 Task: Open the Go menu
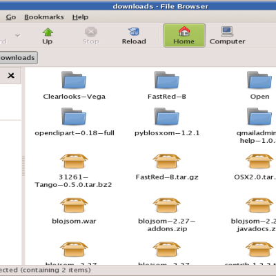click(x=11, y=17)
